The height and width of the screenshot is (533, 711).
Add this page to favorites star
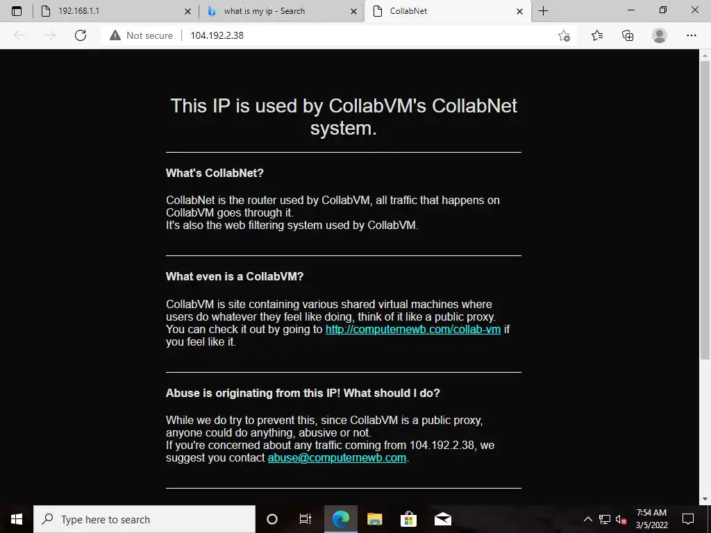click(x=564, y=35)
